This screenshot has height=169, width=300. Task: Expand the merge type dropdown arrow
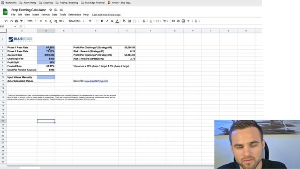139,21
